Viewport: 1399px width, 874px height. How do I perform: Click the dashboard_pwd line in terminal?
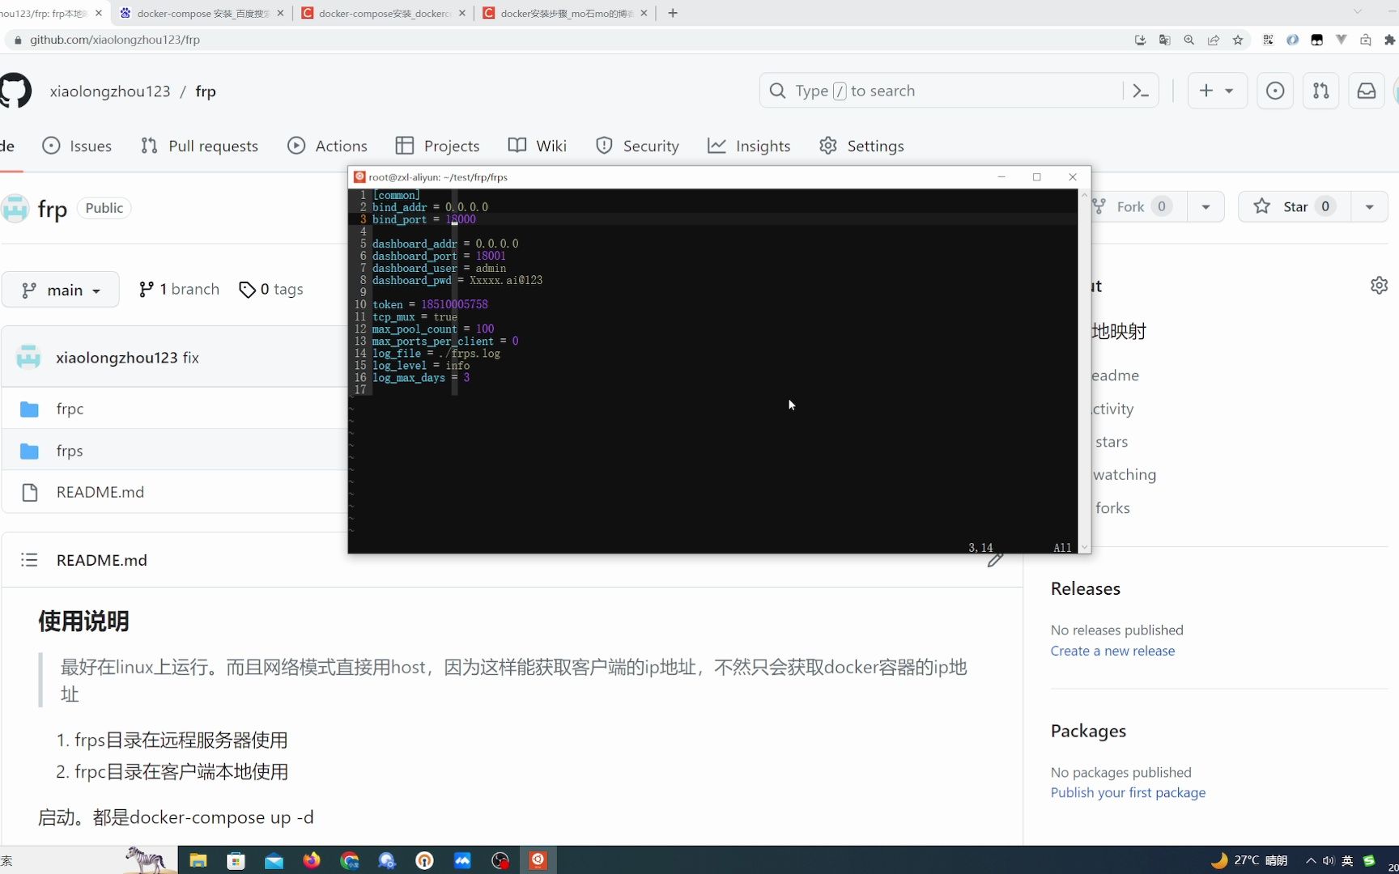[x=457, y=280]
